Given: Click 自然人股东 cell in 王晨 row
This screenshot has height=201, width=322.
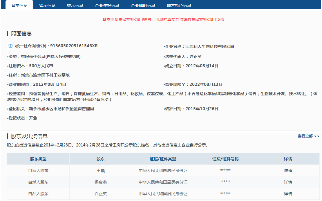Looking at the screenshot, I should [38, 171].
